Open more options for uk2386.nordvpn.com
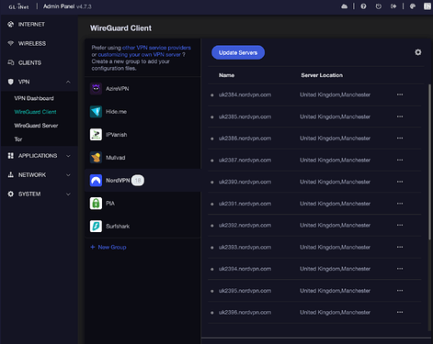Image resolution: width=433 pixels, height=344 pixels. pos(400,139)
